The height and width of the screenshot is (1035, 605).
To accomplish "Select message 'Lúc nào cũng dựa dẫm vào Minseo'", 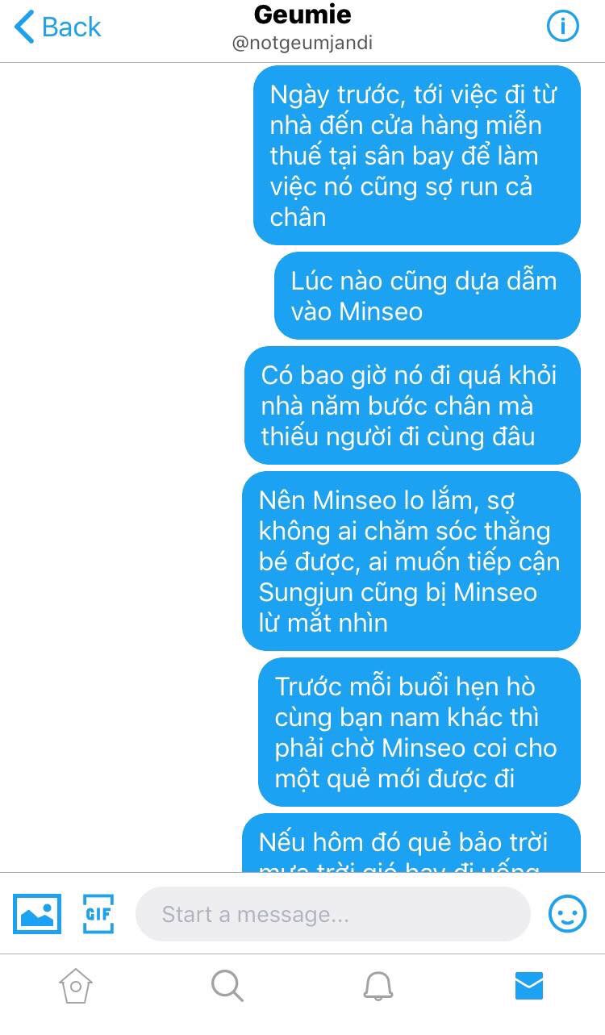I will click(428, 295).
